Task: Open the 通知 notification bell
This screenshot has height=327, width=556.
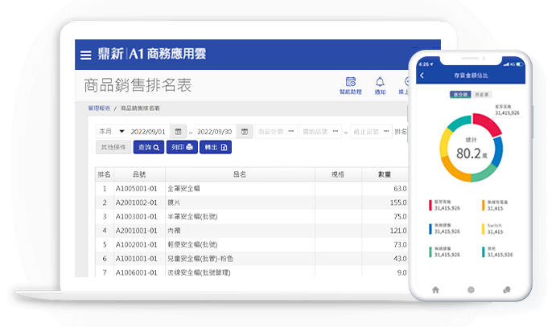Action: tap(380, 85)
